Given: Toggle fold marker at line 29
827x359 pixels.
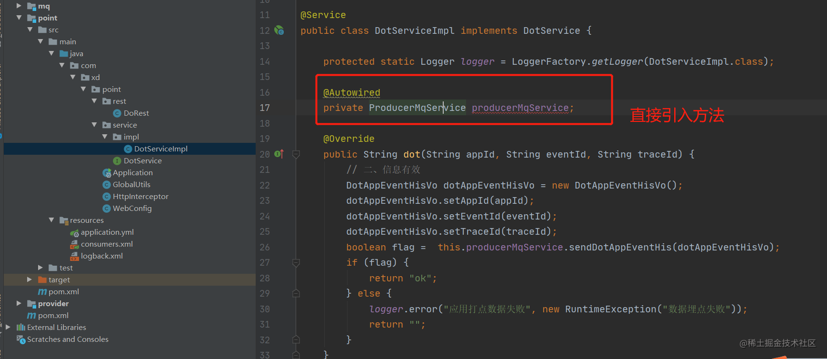Looking at the screenshot, I should [x=296, y=293].
